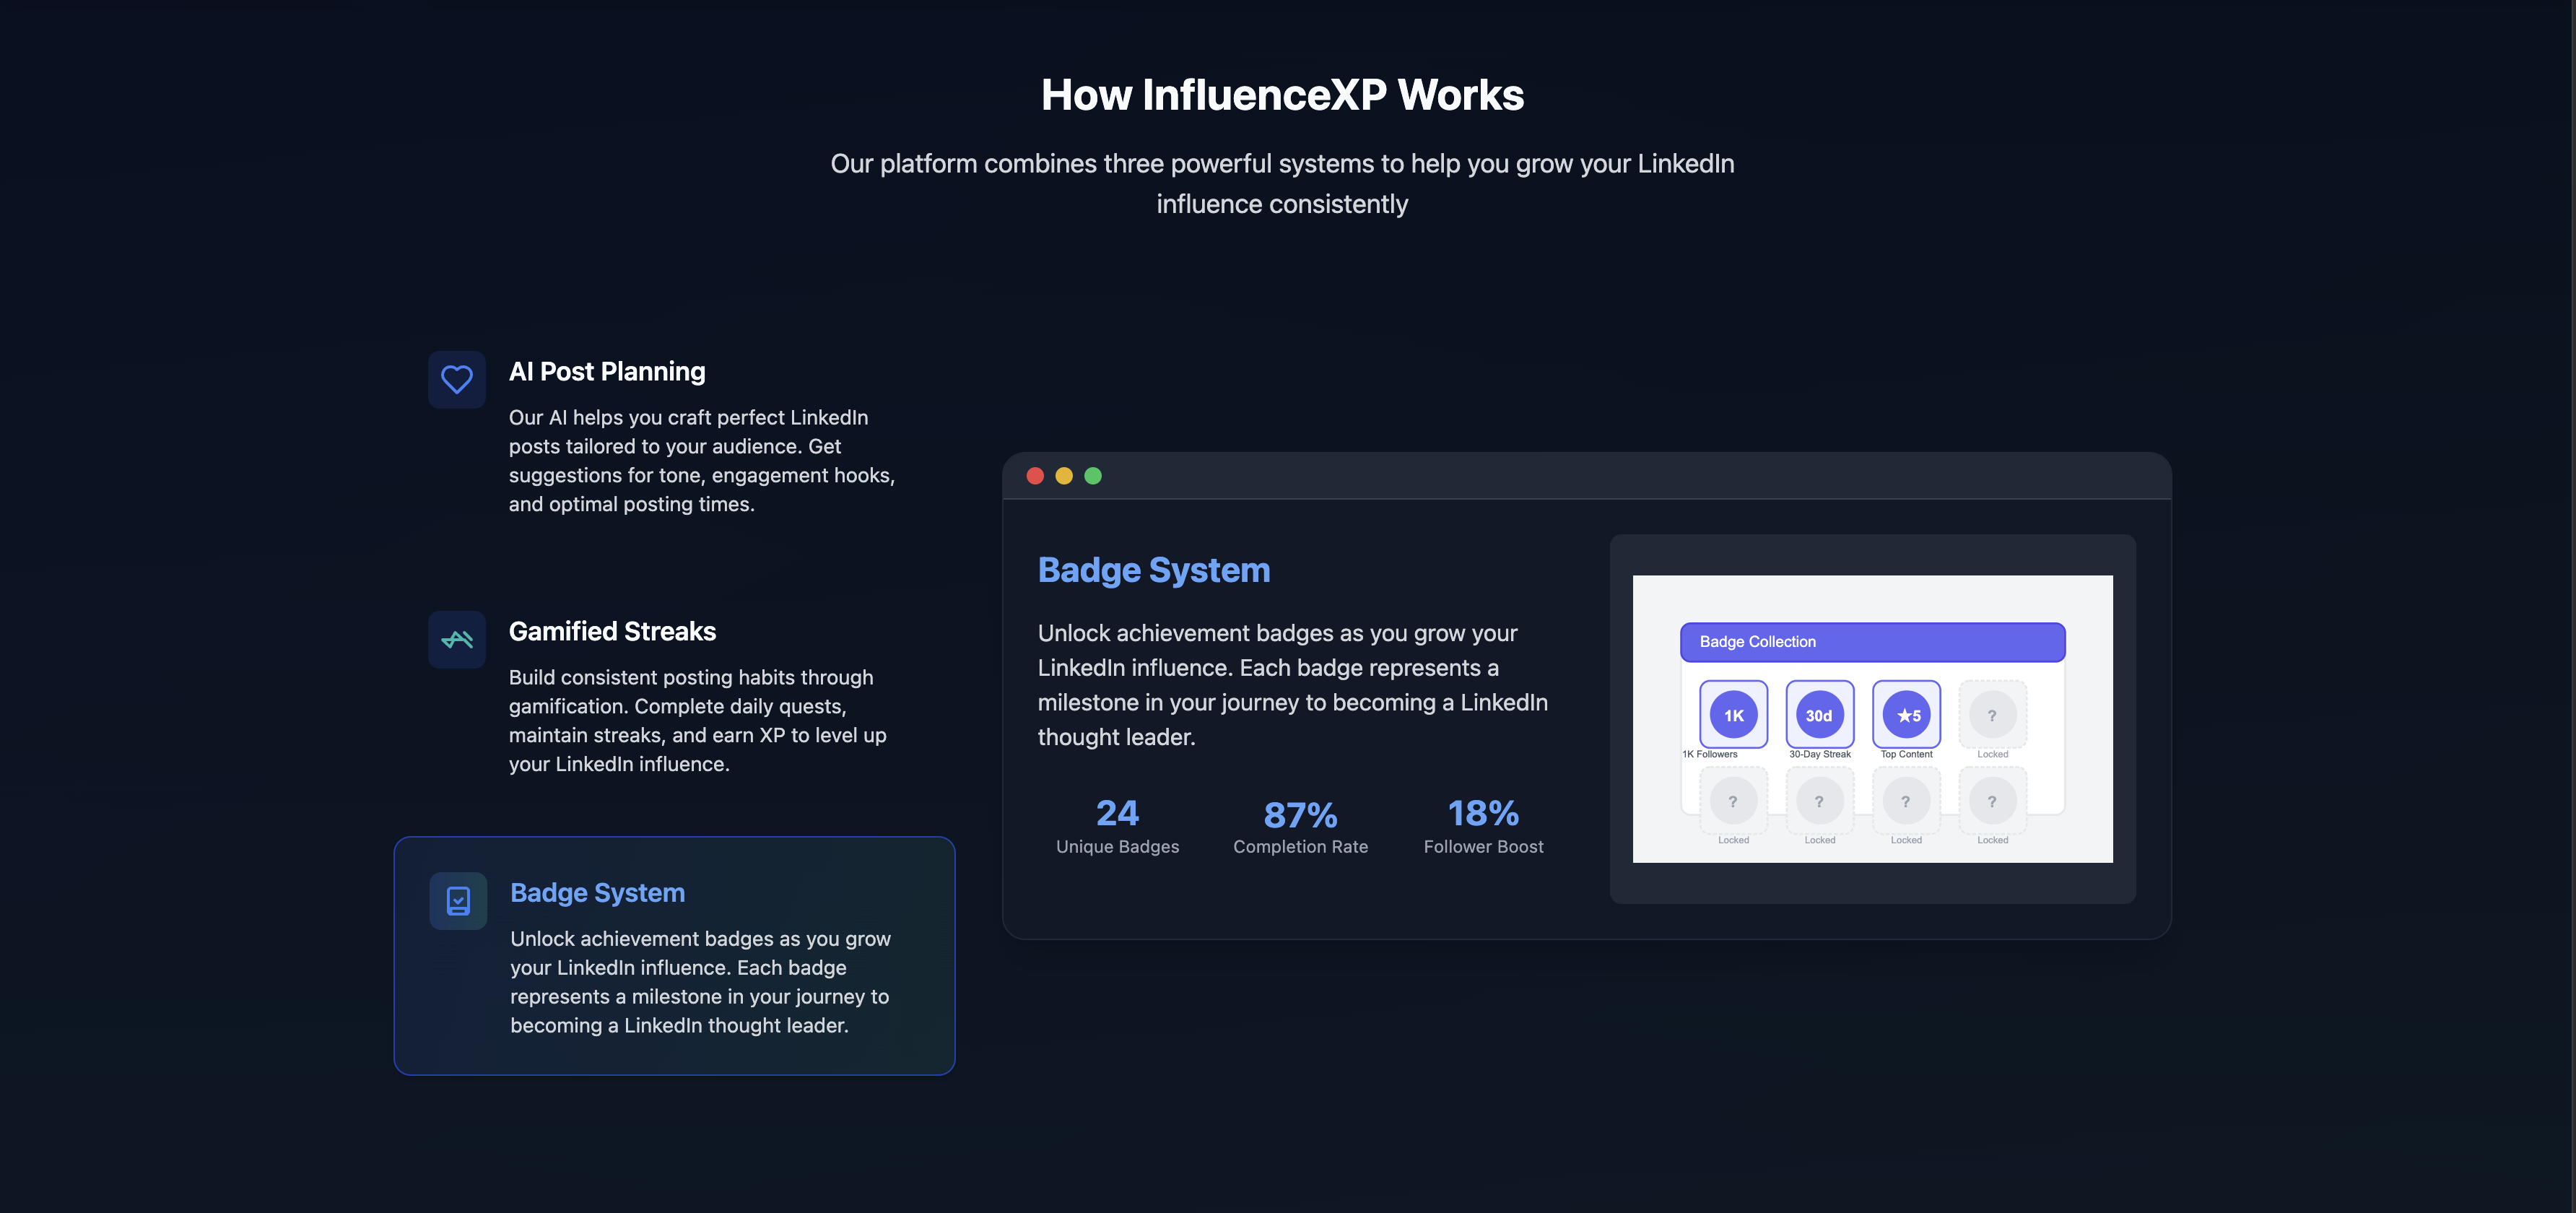Click the star 5 Top Content badge
2576x1213 pixels.
pyautogui.click(x=1906, y=714)
